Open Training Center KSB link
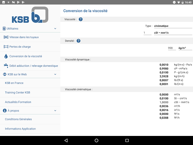Screen dimensions: 193x145 pyautogui.click(x=30, y=93)
